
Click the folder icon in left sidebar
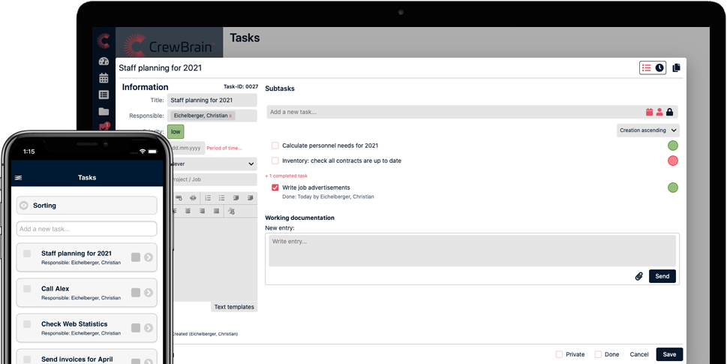click(104, 112)
